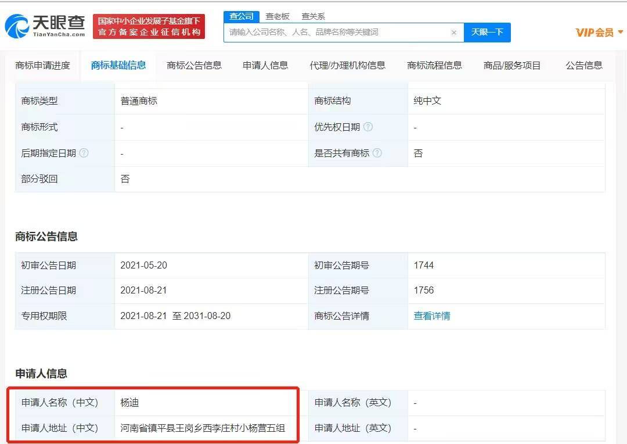Click help icon beside 是否共有商标
The width and height of the screenshot is (627, 444).
pos(377,153)
